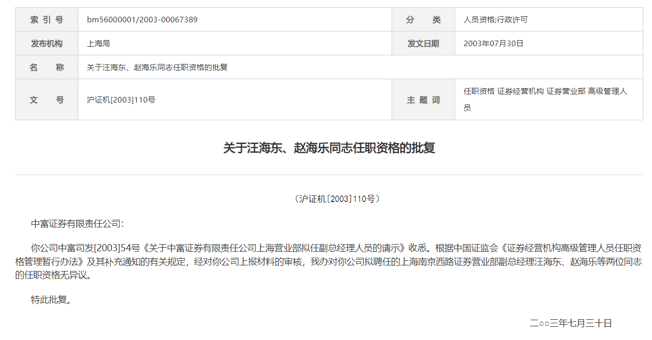Select the issue date 2003年07月30日
Viewport: 652px width, 340px height.
[x=493, y=44]
